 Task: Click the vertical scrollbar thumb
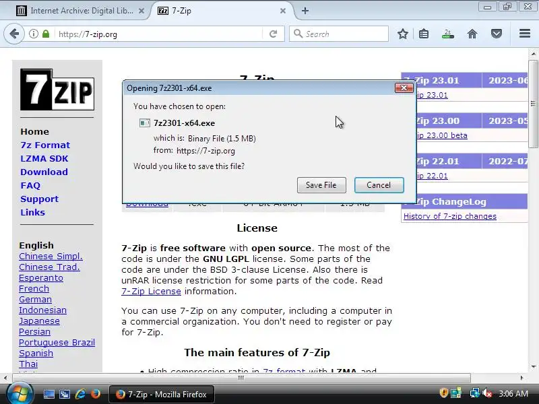tap(533, 104)
